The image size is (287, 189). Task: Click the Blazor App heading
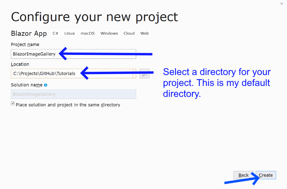(x=29, y=33)
